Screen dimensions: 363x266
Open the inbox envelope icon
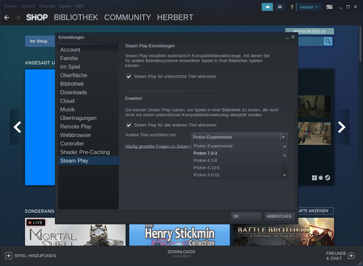pos(280,7)
